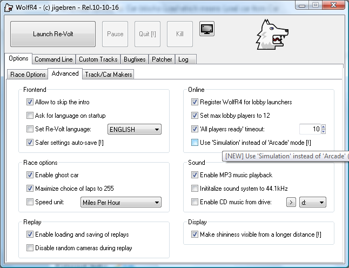Toggle Maximize choice of laps to 255
Viewport: 349px width, 268px height.
coord(30,189)
